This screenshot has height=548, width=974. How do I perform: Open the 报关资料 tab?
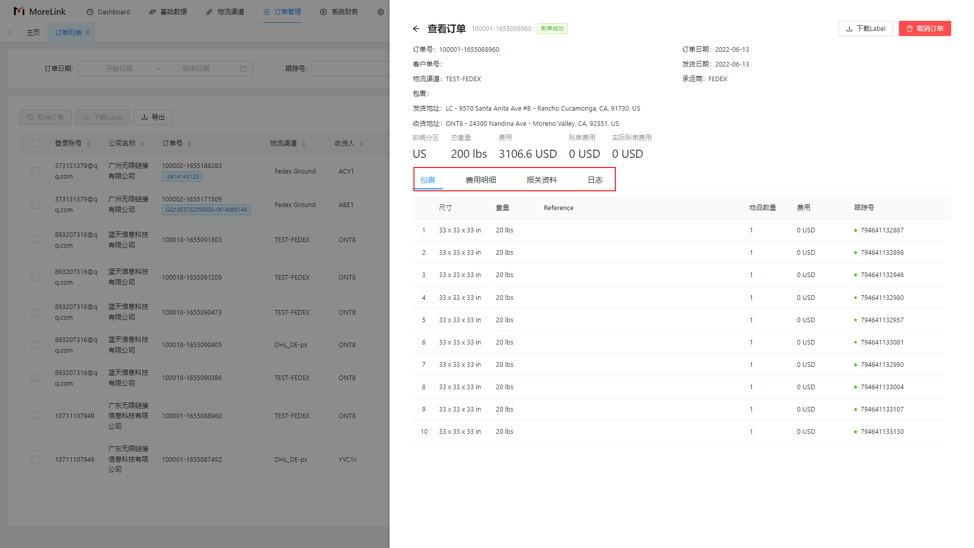pyautogui.click(x=541, y=180)
